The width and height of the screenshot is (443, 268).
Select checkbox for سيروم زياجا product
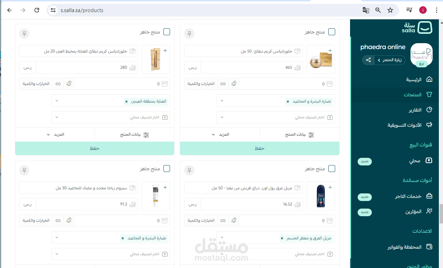167,169
